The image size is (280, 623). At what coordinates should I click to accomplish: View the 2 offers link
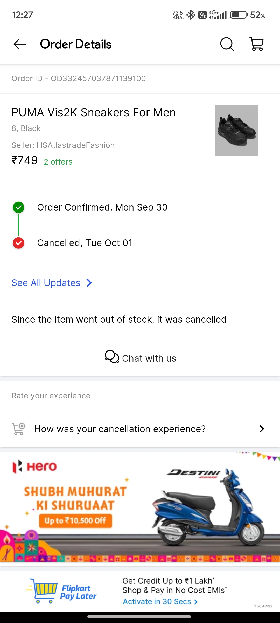pos(58,162)
